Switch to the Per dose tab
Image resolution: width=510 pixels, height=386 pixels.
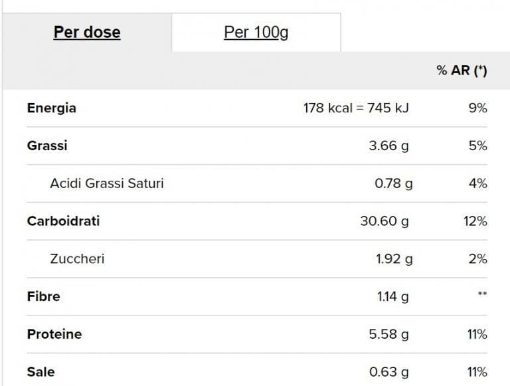point(87,32)
